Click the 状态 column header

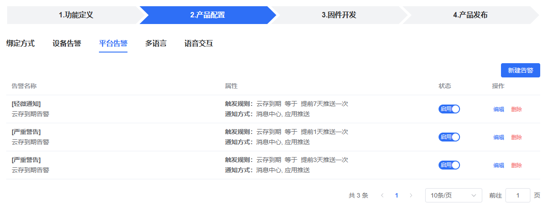(x=445, y=86)
